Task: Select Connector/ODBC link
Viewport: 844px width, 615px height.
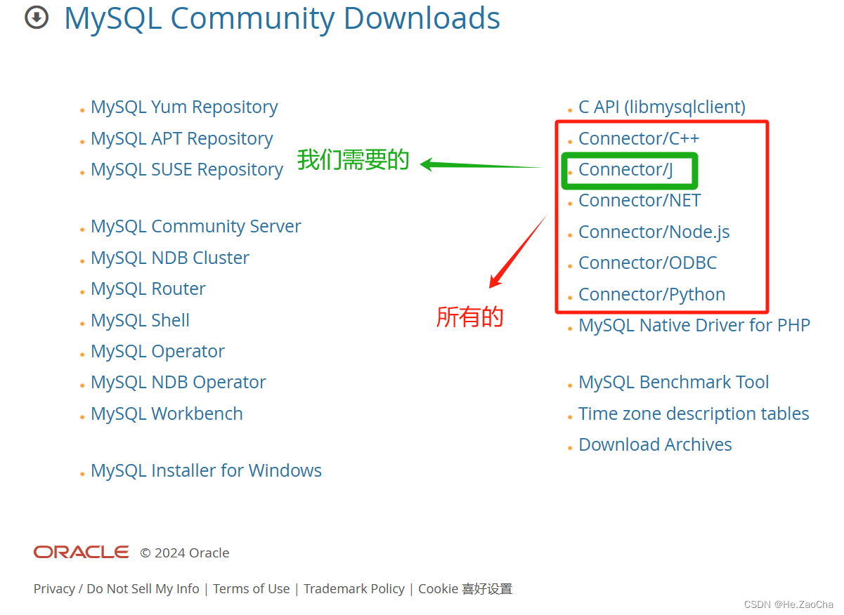Action: 648,263
